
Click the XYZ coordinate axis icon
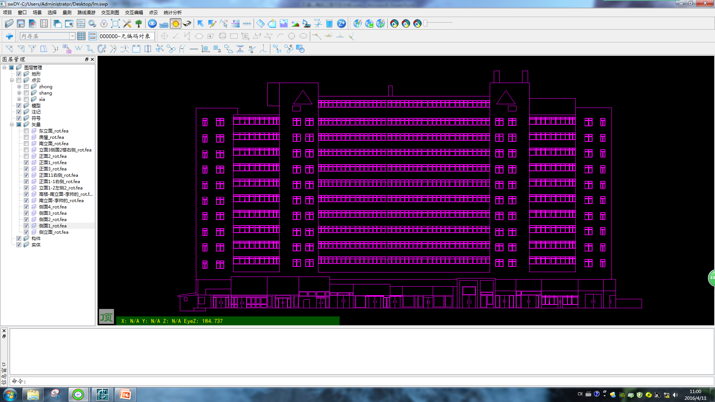point(318,23)
